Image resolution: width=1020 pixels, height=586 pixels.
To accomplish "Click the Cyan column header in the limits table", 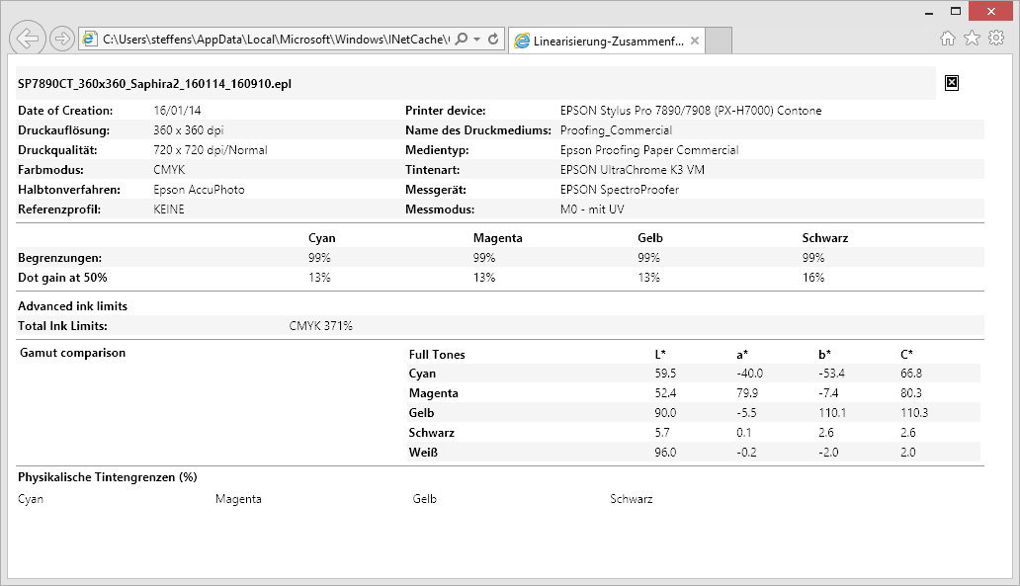I will pos(322,238).
